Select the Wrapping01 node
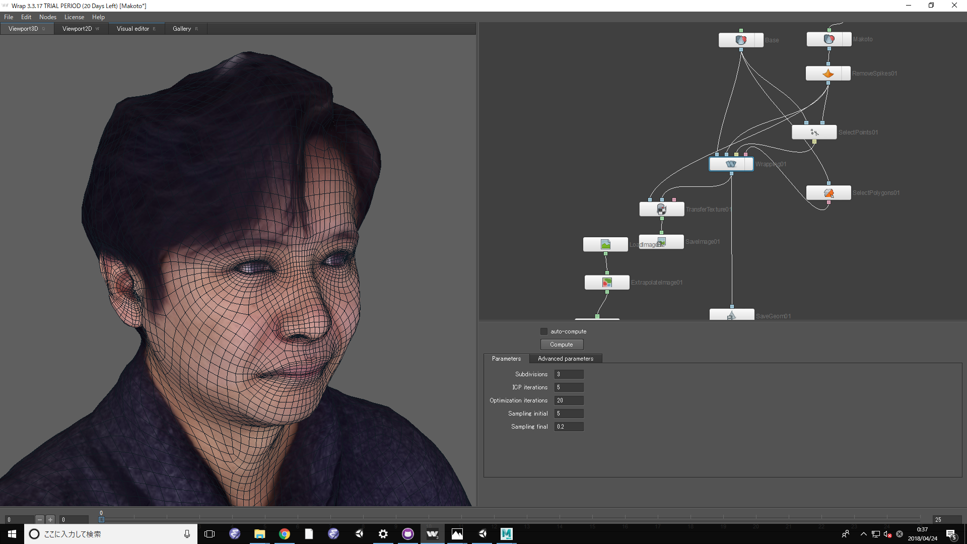Screen dimensions: 967x544 tap(731, 164)
